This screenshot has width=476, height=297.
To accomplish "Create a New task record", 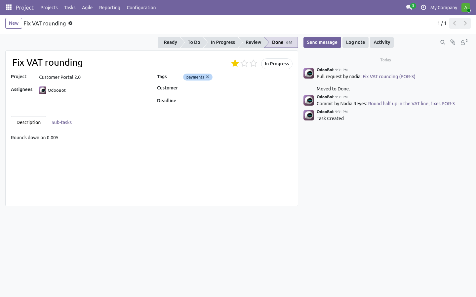I will [x=14, y=23].
